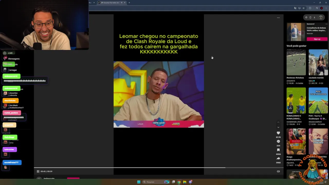This screenshot has width=329, height=185.
Task: Go to next video with down chevron
Action: pos(278,127)
